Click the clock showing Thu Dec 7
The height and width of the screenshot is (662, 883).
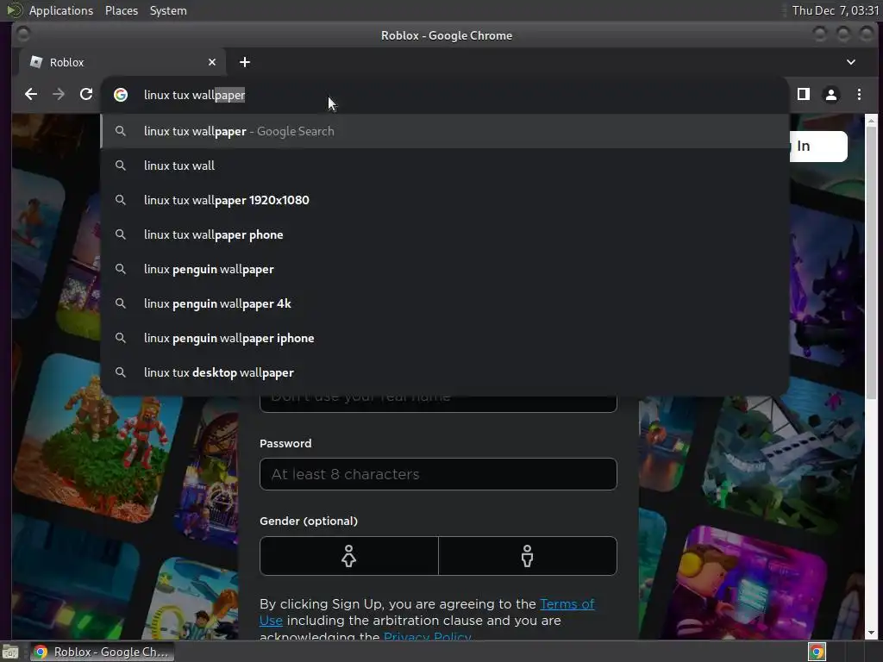(835, 10)
